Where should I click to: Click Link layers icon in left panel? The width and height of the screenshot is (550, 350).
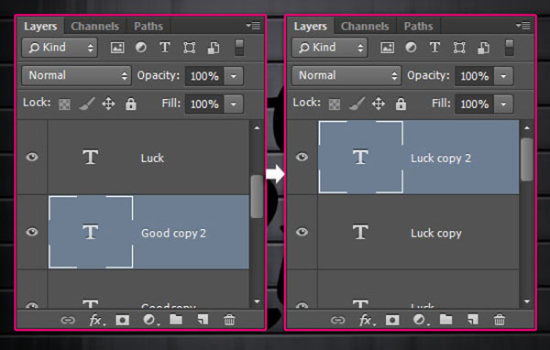[68, 320]
